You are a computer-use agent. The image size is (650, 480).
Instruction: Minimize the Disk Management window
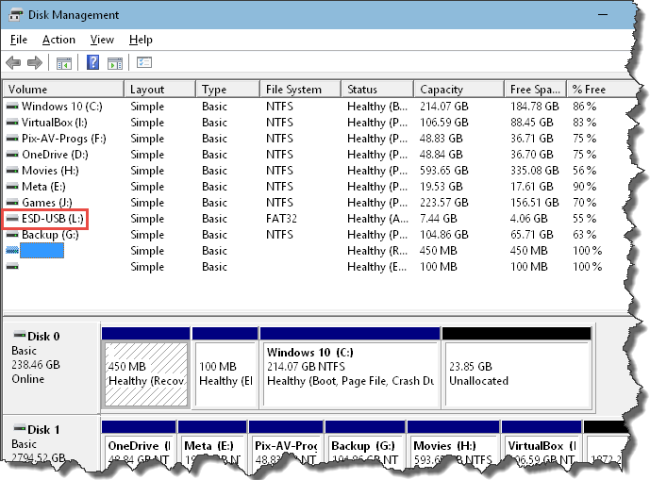pyautogui.click(x=603, y=15)
